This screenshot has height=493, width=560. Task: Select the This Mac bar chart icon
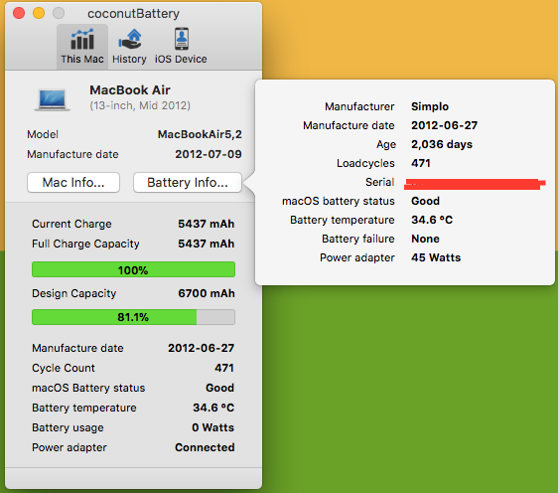(82, 39)
